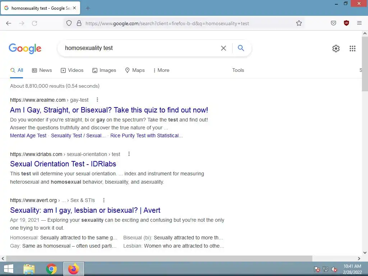The height and width of the screenshot is (276, 368).
Task: Follow Rice Purity Test with Statistical sitelink
Action: 147,135
